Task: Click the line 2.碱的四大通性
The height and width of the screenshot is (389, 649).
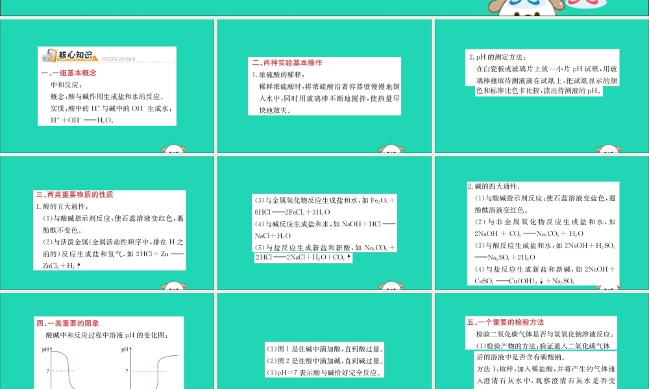Action: tap(494, 187)
